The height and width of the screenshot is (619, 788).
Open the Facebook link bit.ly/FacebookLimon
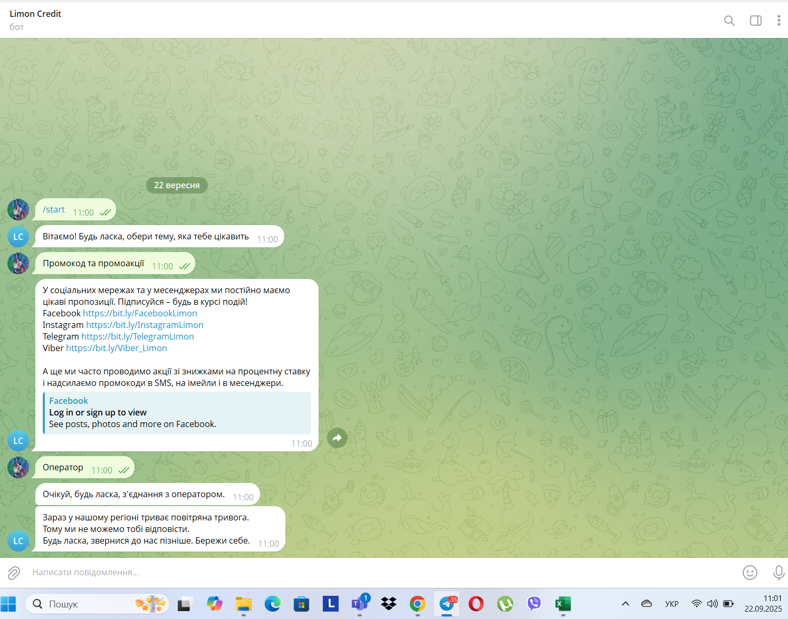point(140,313)
